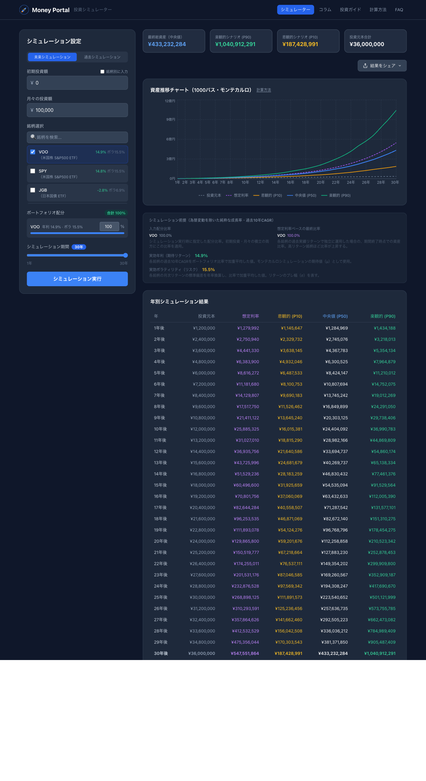Focus the 銘柄を検索 search field
Screen dimensions: 426x781
[77, 137]
